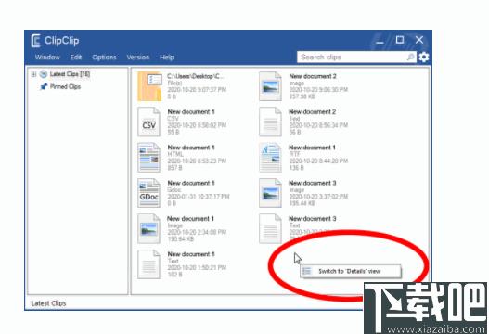489x334 pixels.
Task: Select the CSV document icon
Action: pos(148,122)
